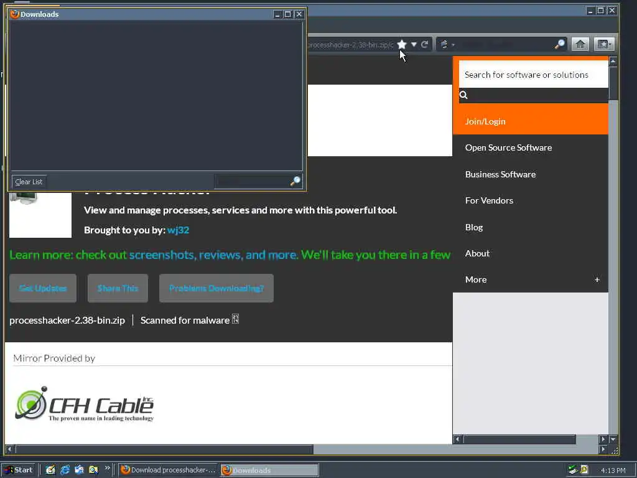Click the network tray icon

coord(573,470)
